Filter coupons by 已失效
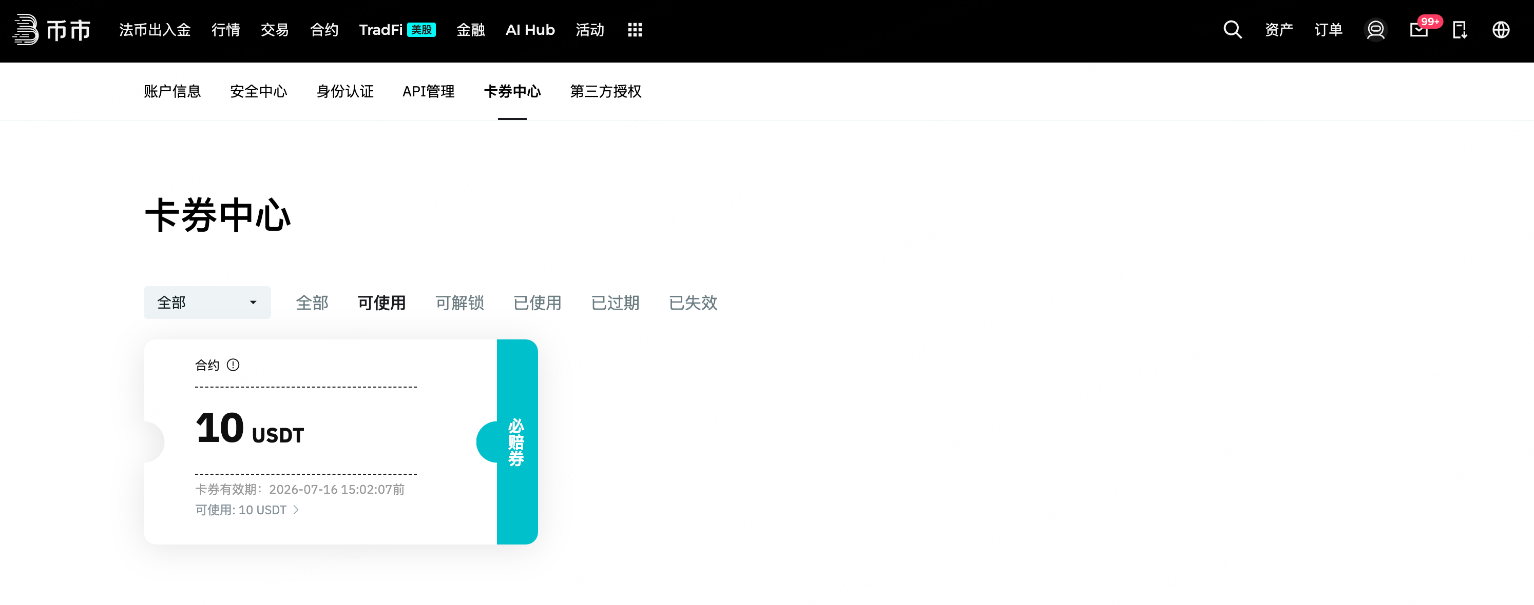1534x605 pixels. click(693, 303)
